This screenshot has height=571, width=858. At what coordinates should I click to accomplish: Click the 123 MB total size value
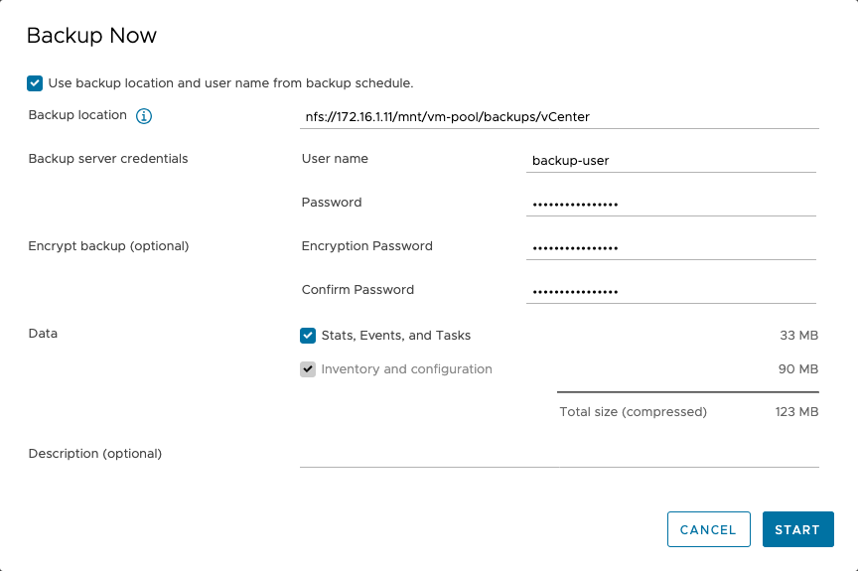pyautogui.click(x=796, y=411)
